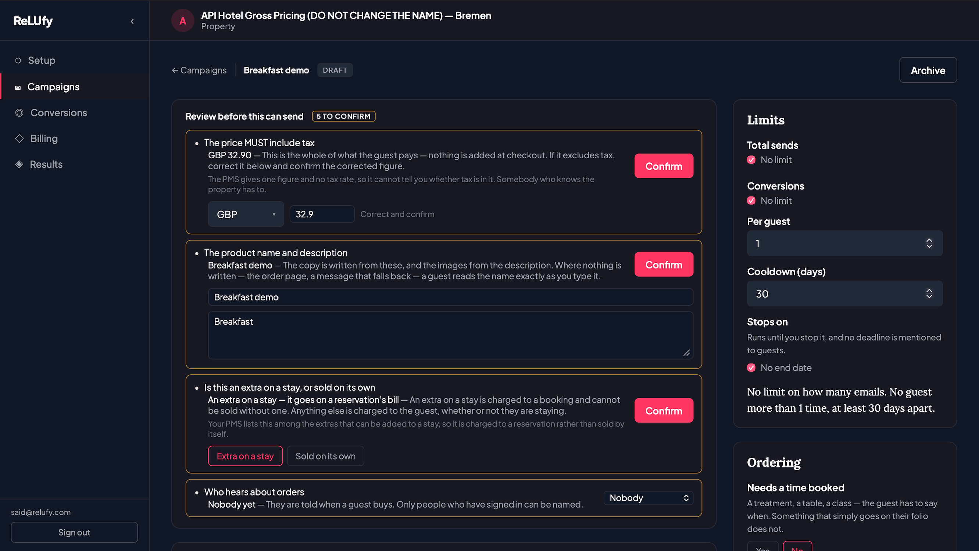Screen dimensions: 979x551
Task: Click the property avatar letter A
Action: tap(183, 21)
